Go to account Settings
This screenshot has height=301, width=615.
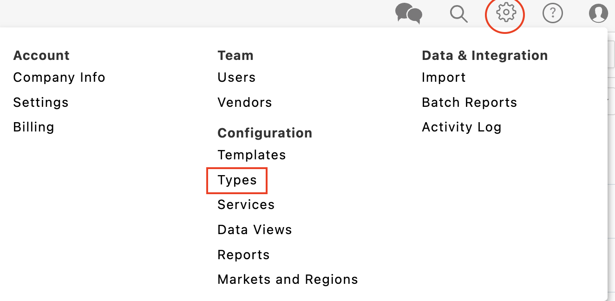click(41, 103)
